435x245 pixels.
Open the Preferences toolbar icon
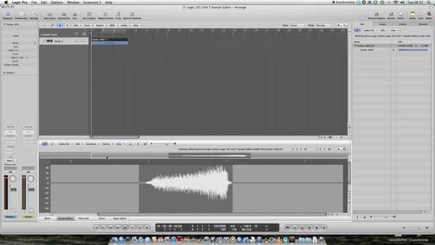(21, 15)
